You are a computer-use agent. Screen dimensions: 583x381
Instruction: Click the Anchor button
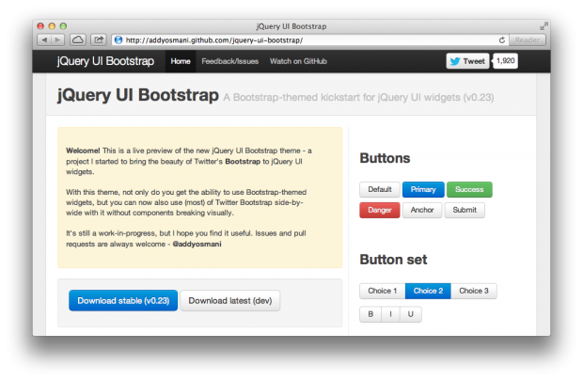pyautogui.click(x=422, y=210)
